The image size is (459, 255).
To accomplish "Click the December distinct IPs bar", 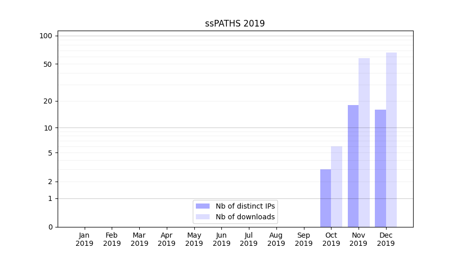I will (380, 168).
